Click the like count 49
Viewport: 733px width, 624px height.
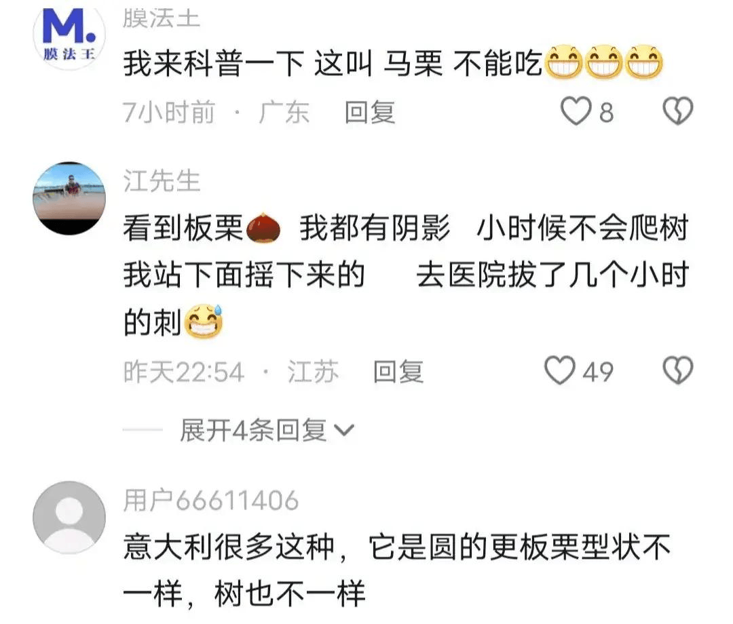point(598,372)
